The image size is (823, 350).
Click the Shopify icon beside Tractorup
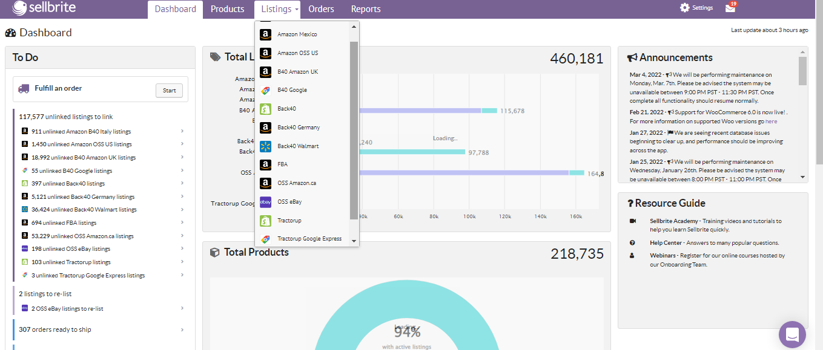click(265, 221)
